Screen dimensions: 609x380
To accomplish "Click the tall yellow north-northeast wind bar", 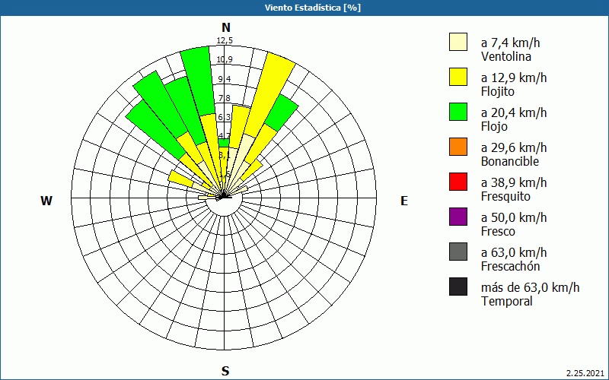I will (x=269, y=95).
